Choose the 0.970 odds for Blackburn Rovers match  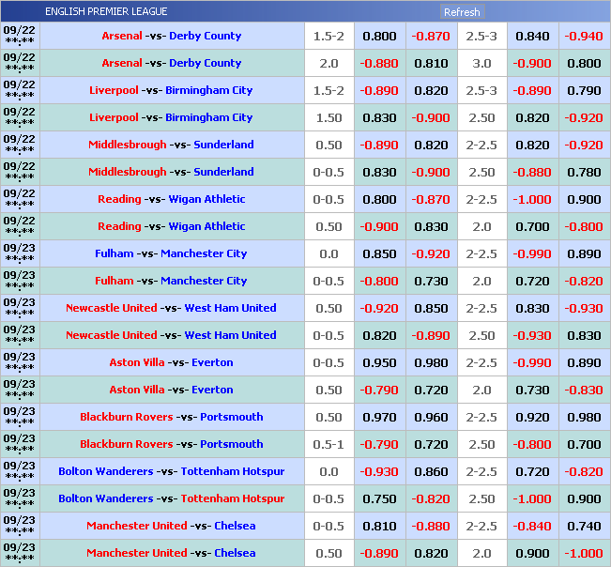click(379, 417)
